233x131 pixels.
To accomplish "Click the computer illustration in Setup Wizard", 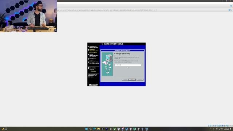I will point(107,64).
